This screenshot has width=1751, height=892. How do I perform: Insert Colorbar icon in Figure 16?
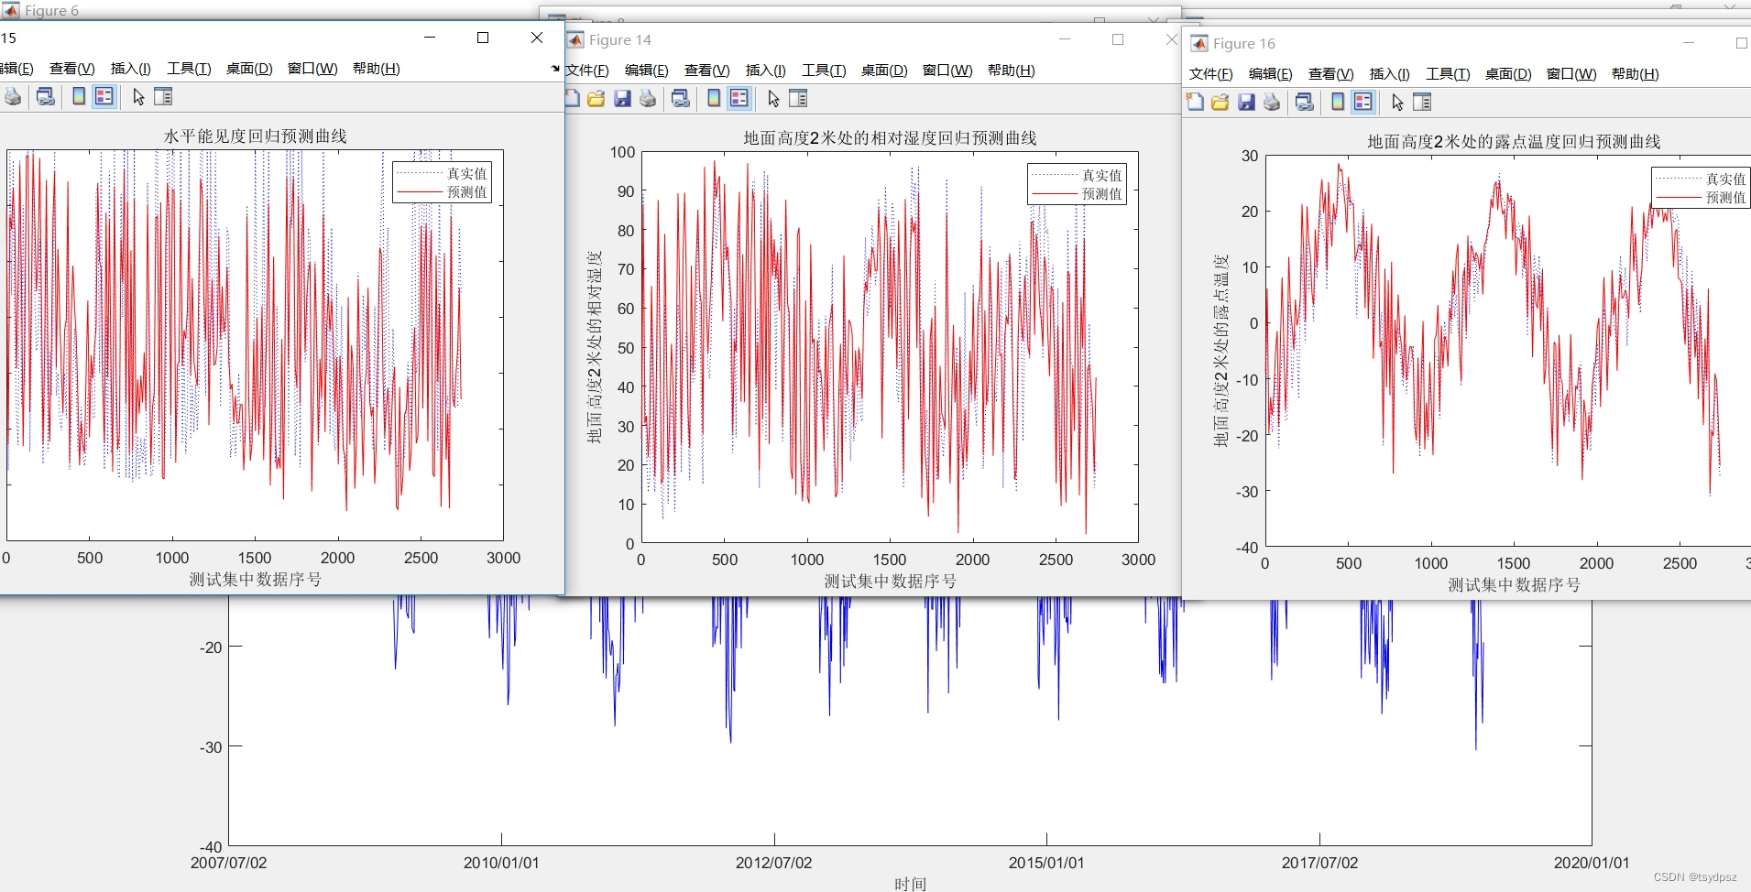(x=1338, y=102)
